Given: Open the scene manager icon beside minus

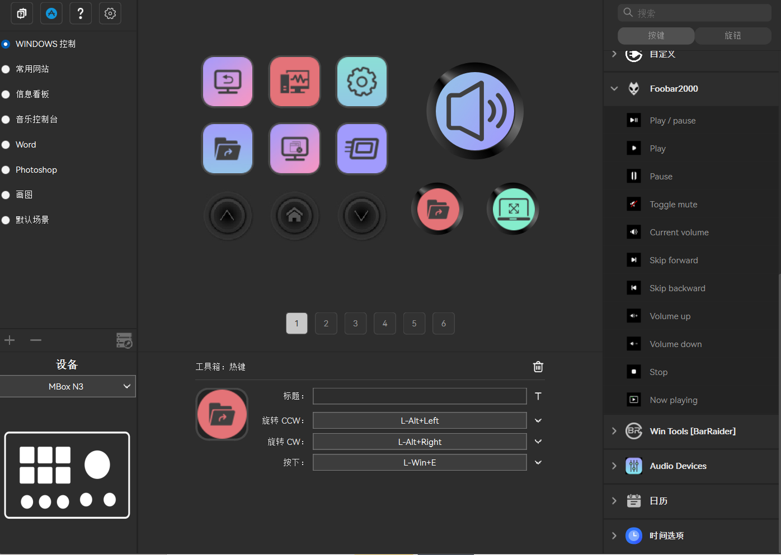Looking at the screenshot, I should pos(124,340).
